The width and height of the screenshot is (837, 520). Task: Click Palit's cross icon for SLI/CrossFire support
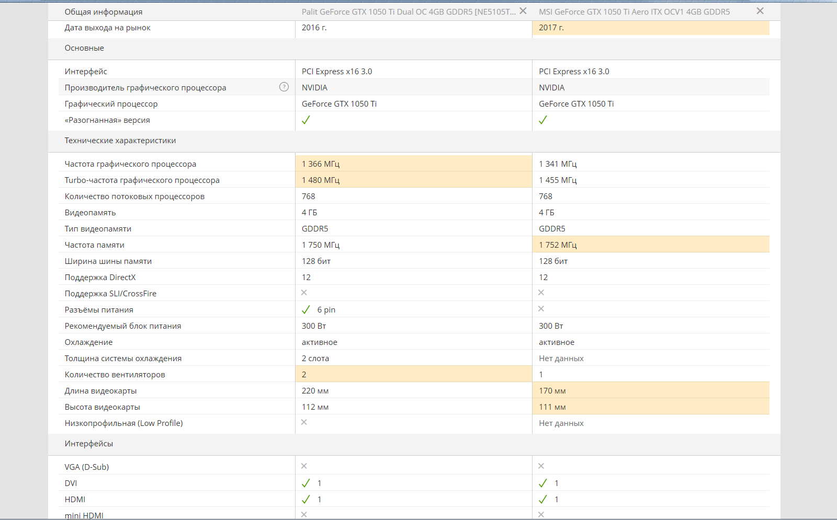304,293
